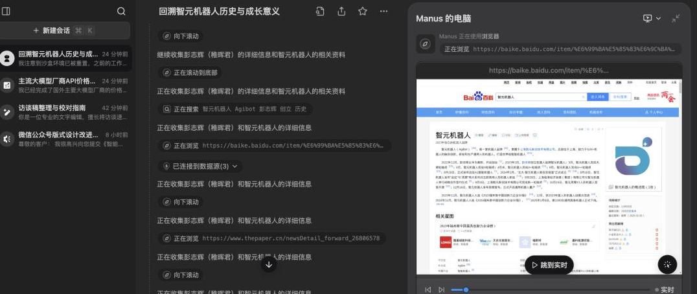The height and width of the screenshot is (294, 697).
Task: Toggle the left sidebar panel icon
Action: coord(6,12)
